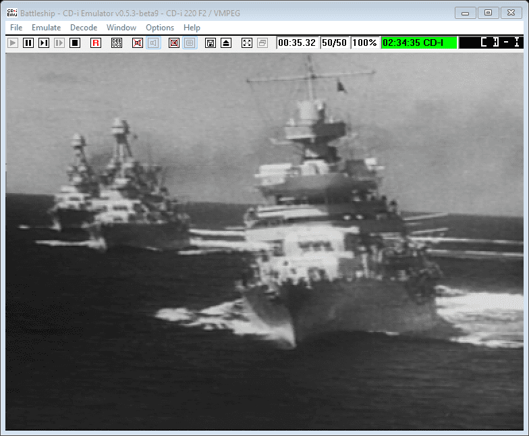Image resolution: width=529 pixels, height=436 pixels.
Task: Open the File menu
Action: pos(16,28)
